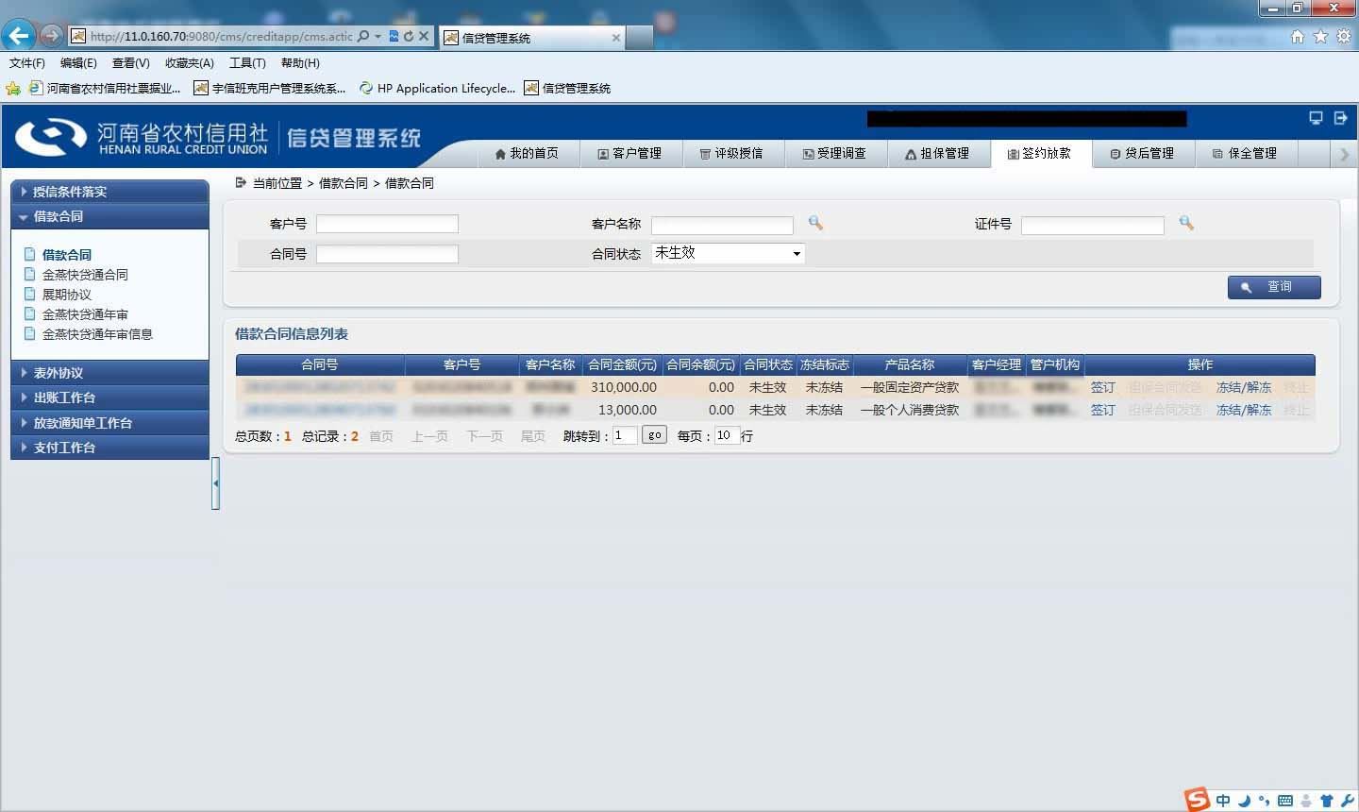Click 签订 for the 13,000.00 contract
Image resolution: width=1359 pixels, height=812 pixels.
pos(1102,410)
